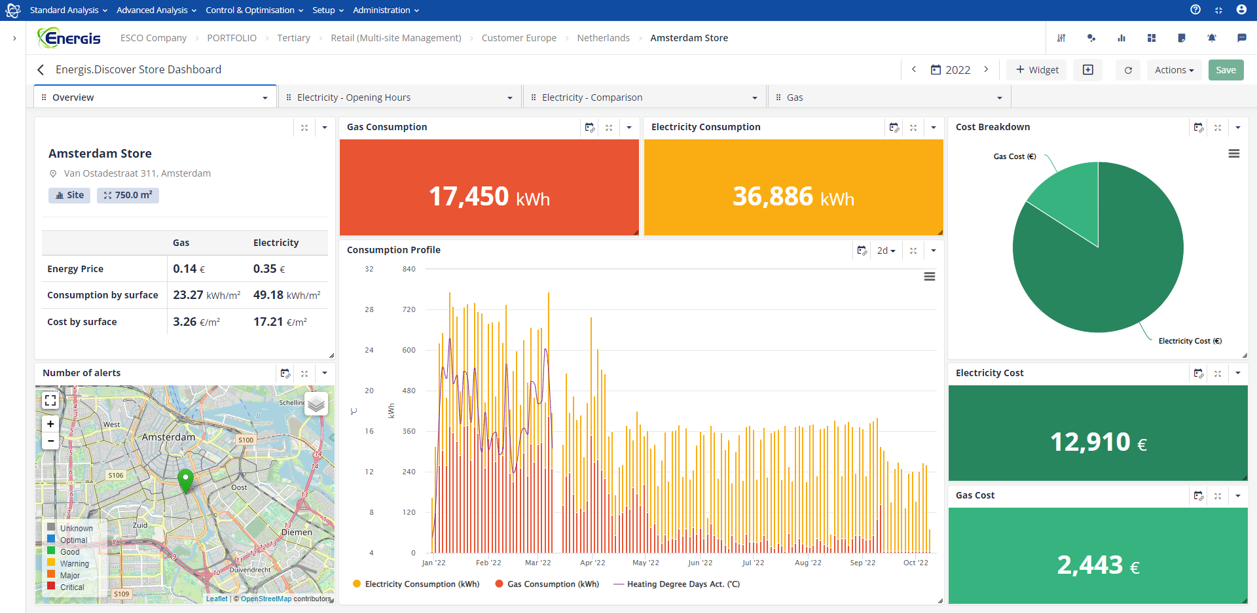This screenshot has height=613, width=1257.
Task: Toggle Gas Consumption (kWh) legend series
Action: pos(547,584)
